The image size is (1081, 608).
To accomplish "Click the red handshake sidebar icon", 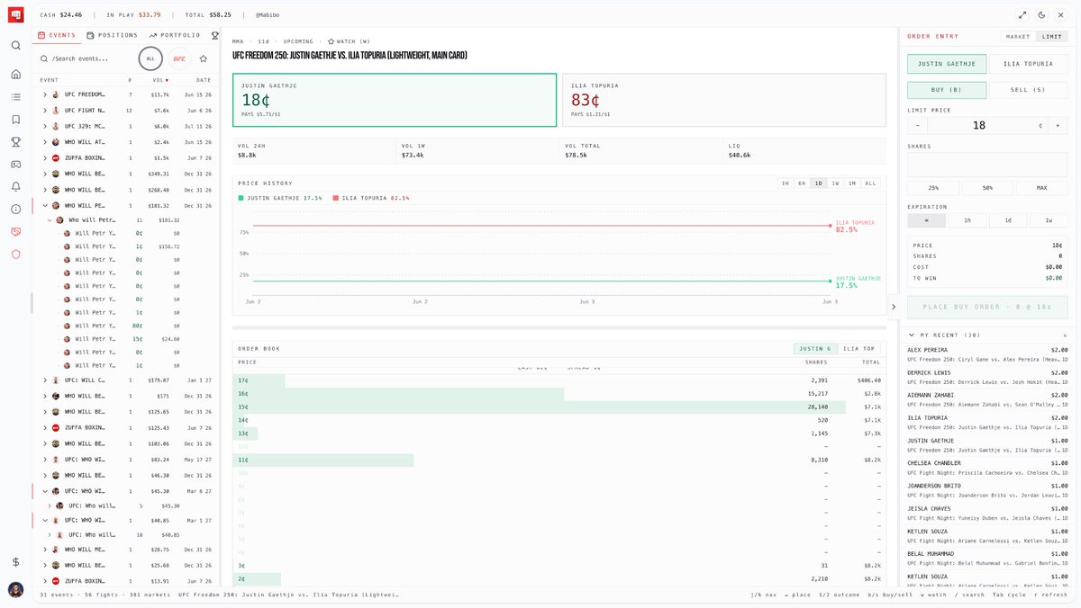I will (16, 232).
